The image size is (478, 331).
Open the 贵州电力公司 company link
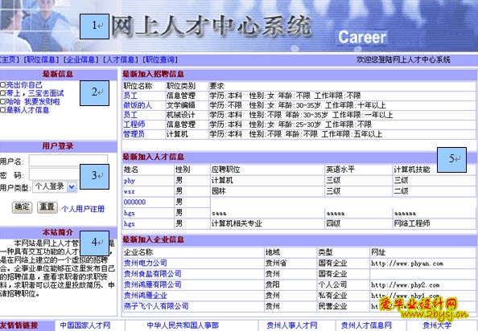(146, 263)
